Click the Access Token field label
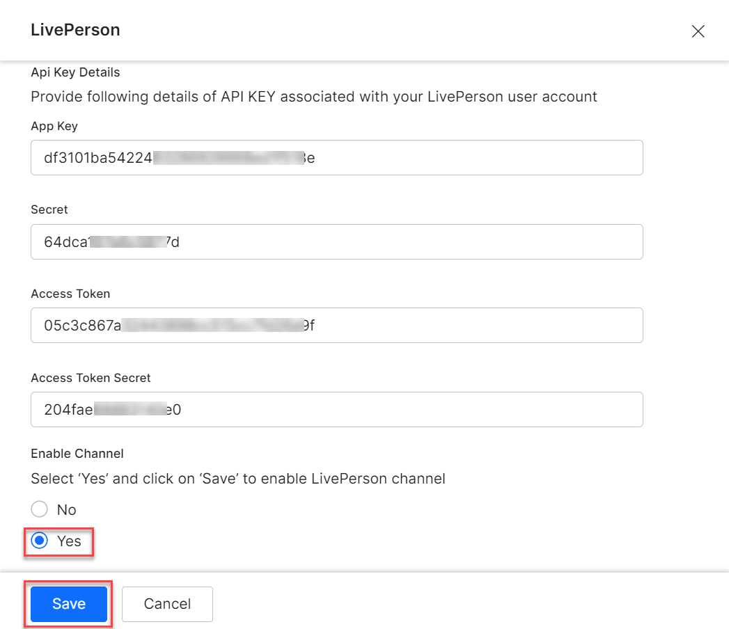The image size is (729, 629). (70, 294)
